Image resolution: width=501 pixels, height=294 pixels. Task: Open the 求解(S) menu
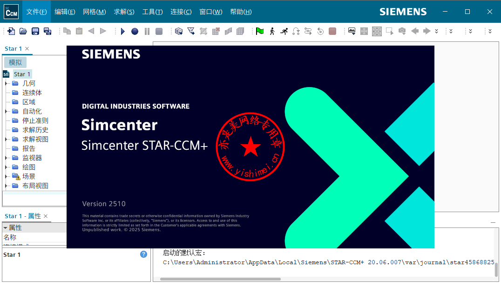(124, 12)
